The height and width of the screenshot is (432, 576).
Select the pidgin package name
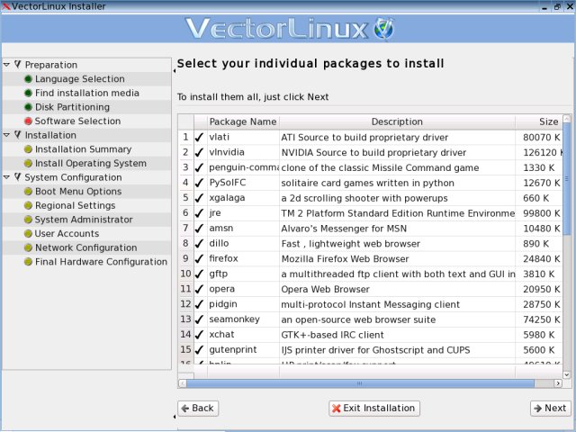tap(223, 304)
